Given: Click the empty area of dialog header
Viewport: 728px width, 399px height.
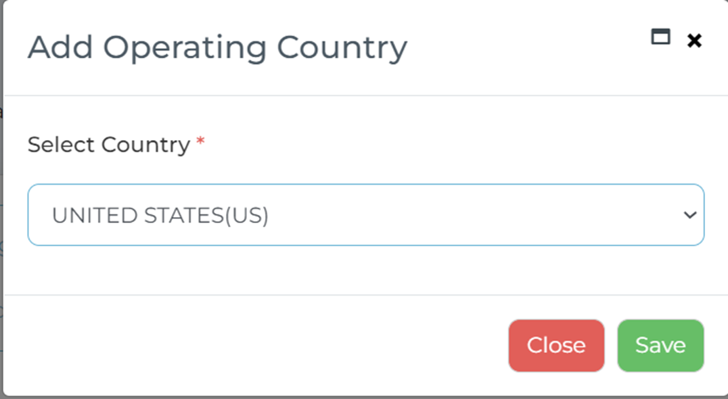Looking at the screenshot, I should tap(529, 48).
